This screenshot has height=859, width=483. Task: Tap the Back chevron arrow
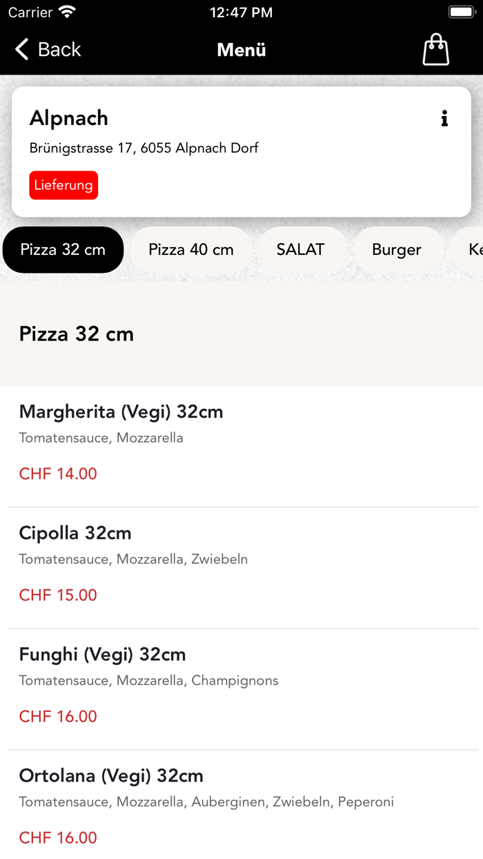[21, 49]
